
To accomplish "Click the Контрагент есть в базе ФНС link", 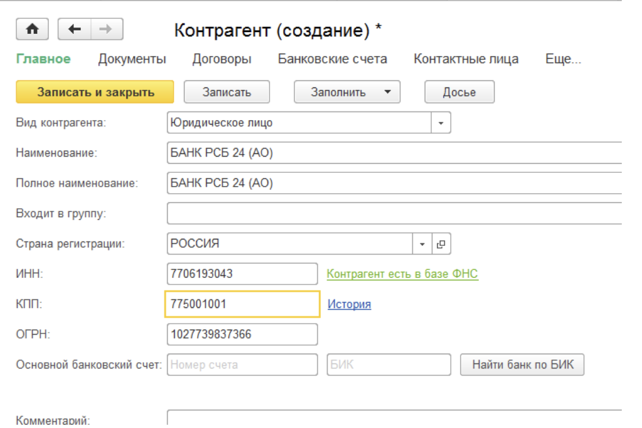I will pos(402,274).
